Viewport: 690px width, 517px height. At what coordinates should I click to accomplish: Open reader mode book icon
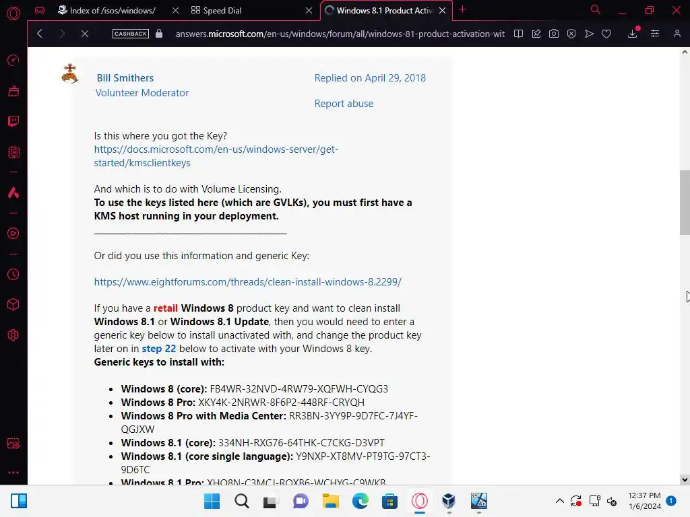pyautogui.click(x=518, y=34)
